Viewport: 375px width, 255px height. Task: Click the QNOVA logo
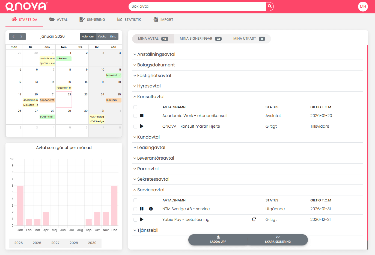coord(26,6)
